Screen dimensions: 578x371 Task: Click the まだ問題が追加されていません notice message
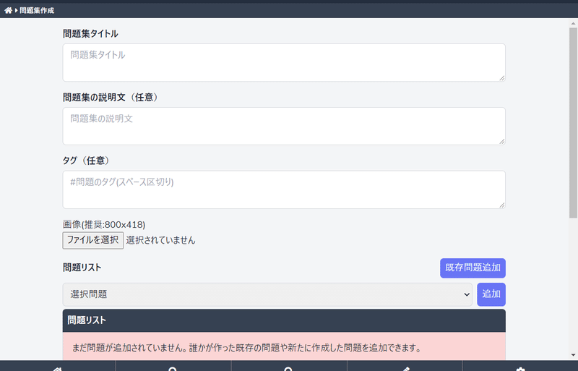click(x=246, y=348)
